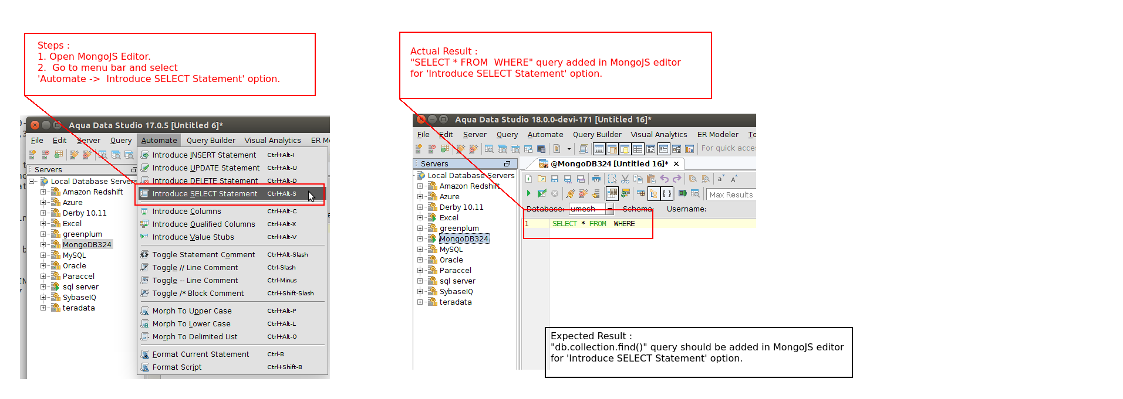The width and height of the screenshot is (1123, 399).
Task: Click the maximize icon on 18.0.0 Servers panel
Action: coord(507,164)
